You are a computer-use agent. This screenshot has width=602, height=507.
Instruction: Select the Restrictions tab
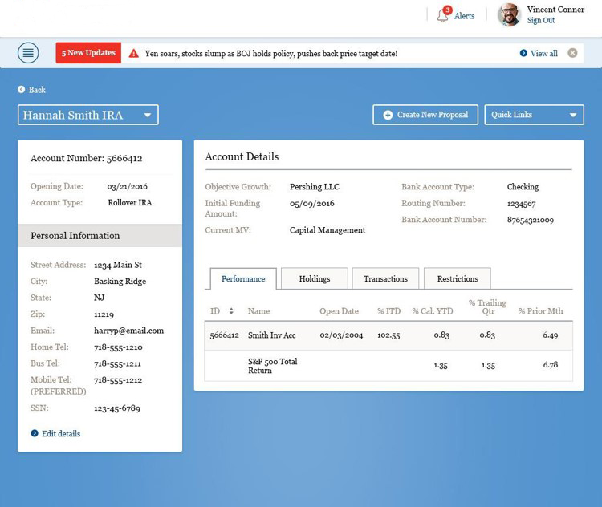[457, 278]
